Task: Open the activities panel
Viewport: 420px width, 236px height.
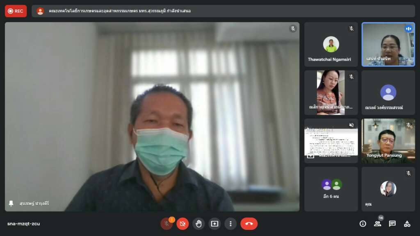Action: click(x=407, y=223)
